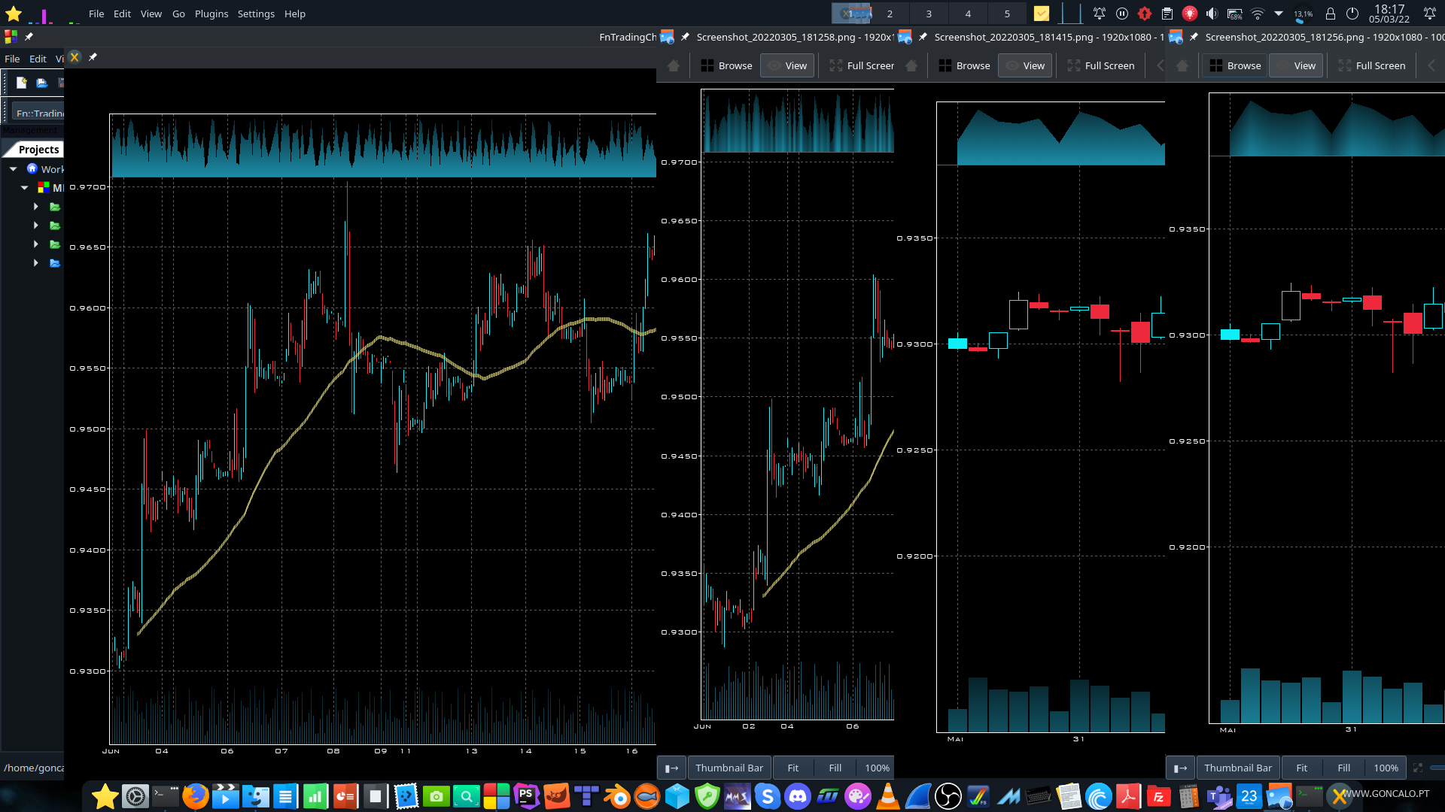Launch VLC from the dock

click(888, 796)
